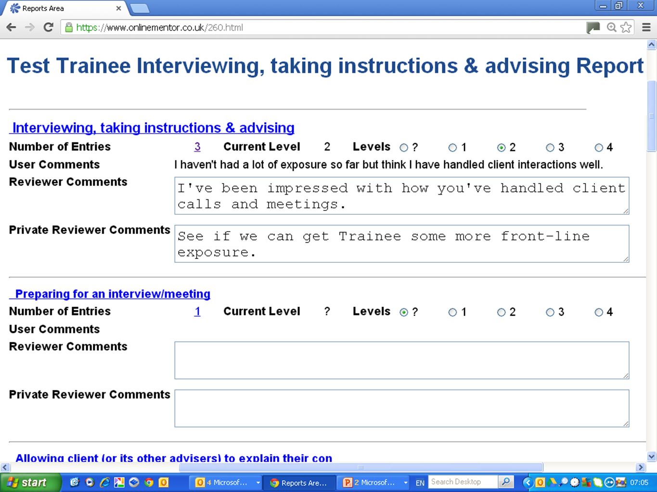Screen dimensions: 657x492
Task: Click the vertical scrollbar up arrow
Action: [x=652, y=45]
